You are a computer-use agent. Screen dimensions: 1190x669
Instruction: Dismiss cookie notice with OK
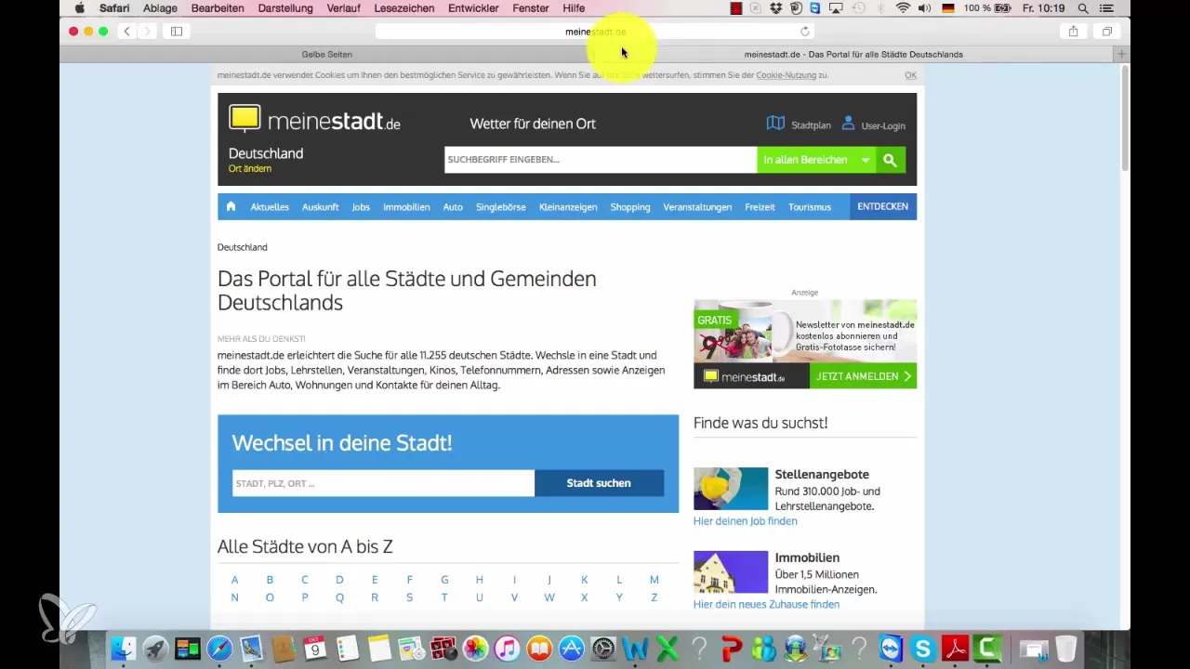click(911, 75)
